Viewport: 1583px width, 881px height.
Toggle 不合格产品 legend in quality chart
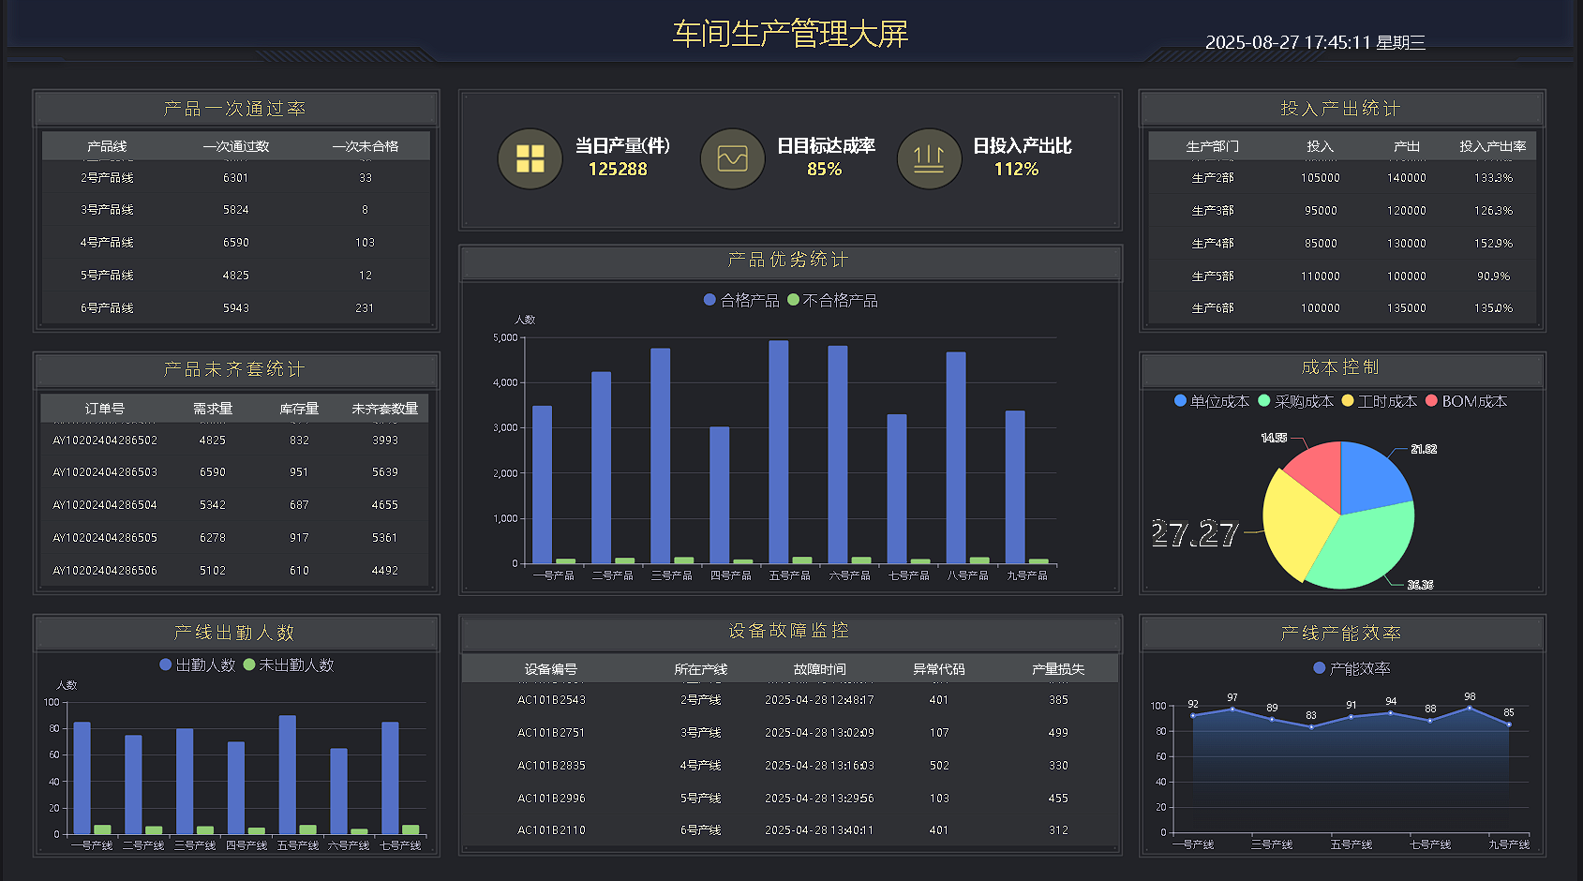coord(832,300)
